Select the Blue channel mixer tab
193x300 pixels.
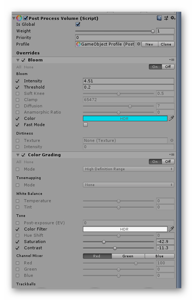pos(159,256)
